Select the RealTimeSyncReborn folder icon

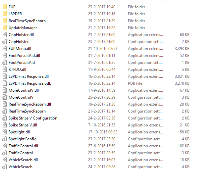[x=5, y=21]
